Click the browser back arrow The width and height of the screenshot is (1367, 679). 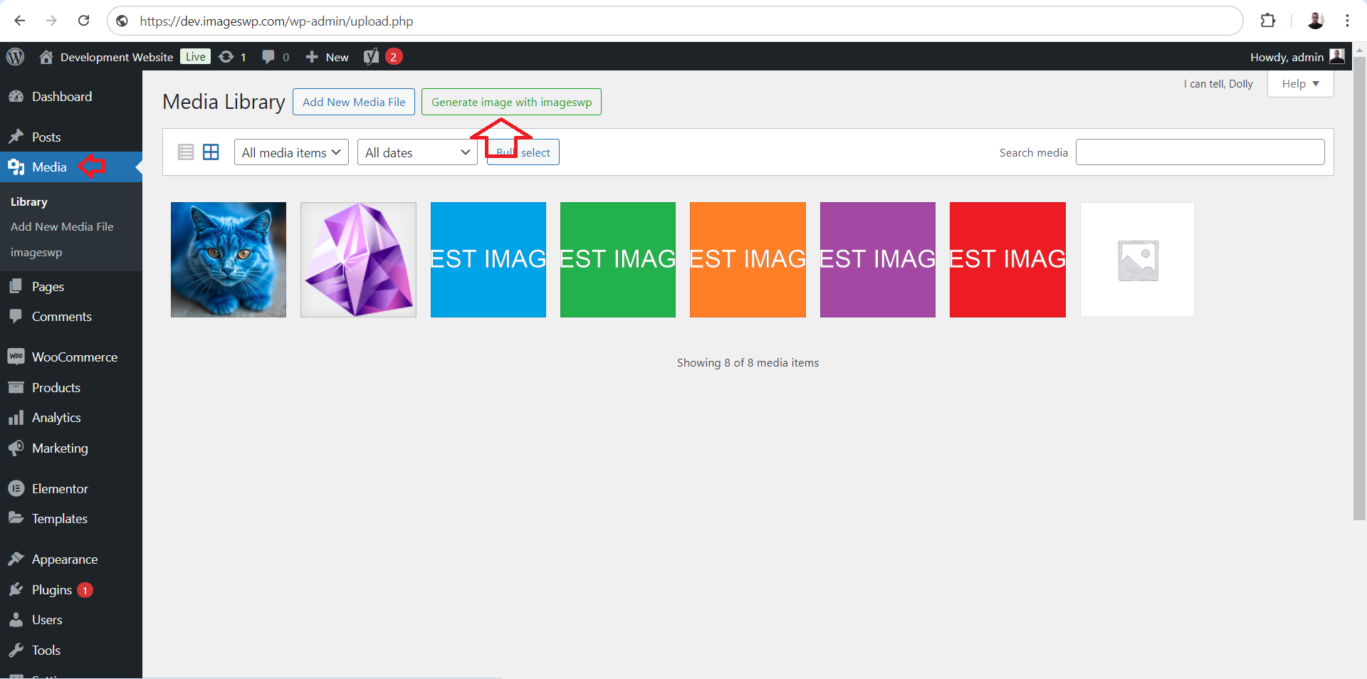(x=20, y=21)
